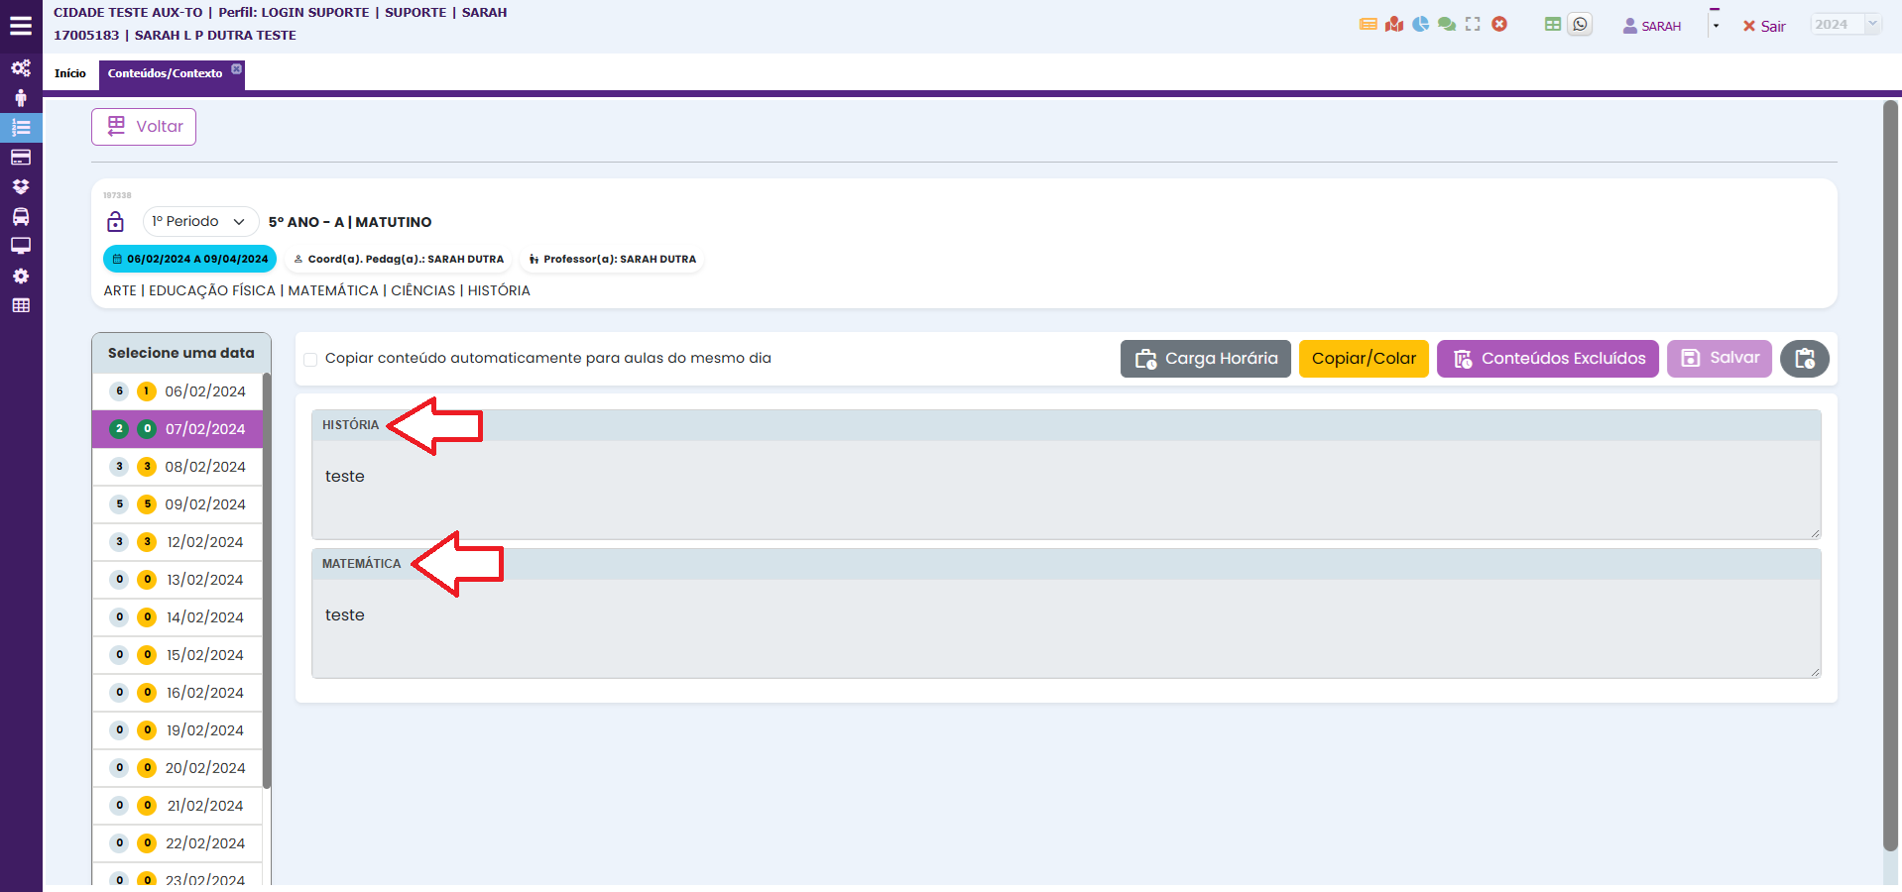Expand the 1º Periodo dropdown
This screenshot has width=1902, height=892.
tap(200, 222)
